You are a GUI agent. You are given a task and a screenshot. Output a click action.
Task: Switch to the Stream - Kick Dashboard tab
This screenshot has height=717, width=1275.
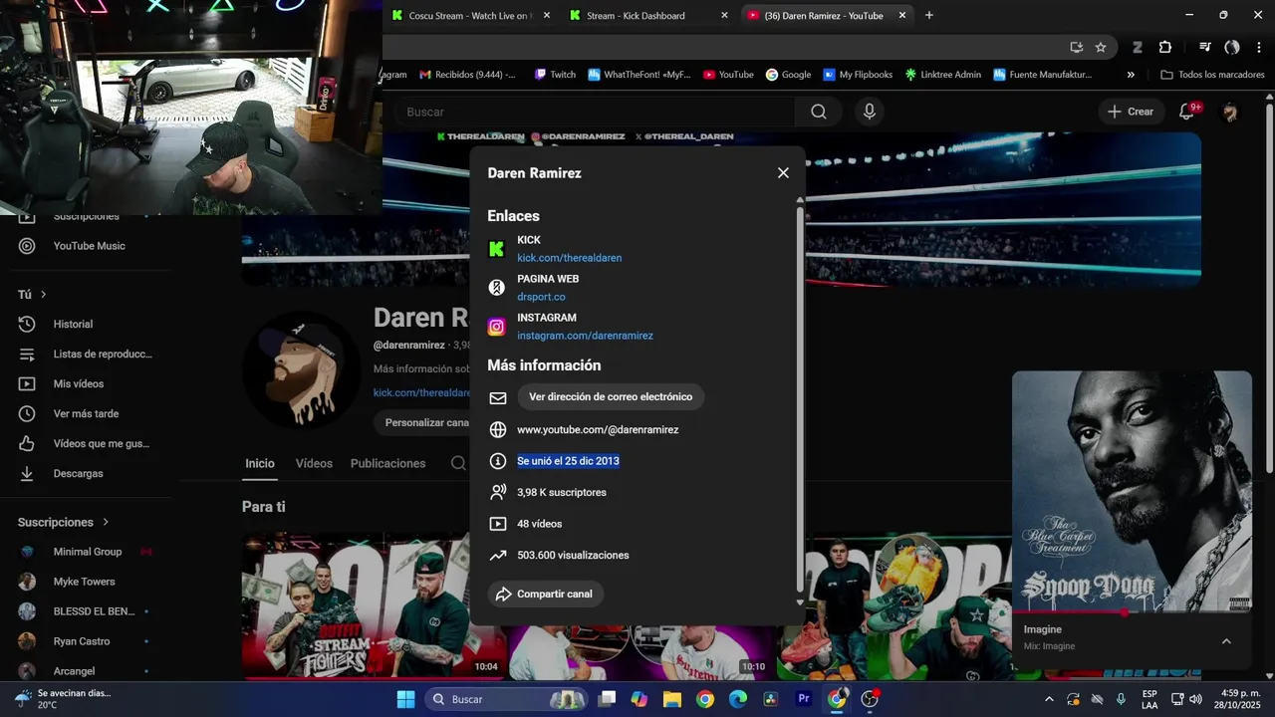647,15
